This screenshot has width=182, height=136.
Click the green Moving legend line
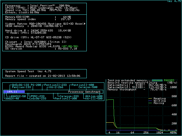tap(150, 103)
